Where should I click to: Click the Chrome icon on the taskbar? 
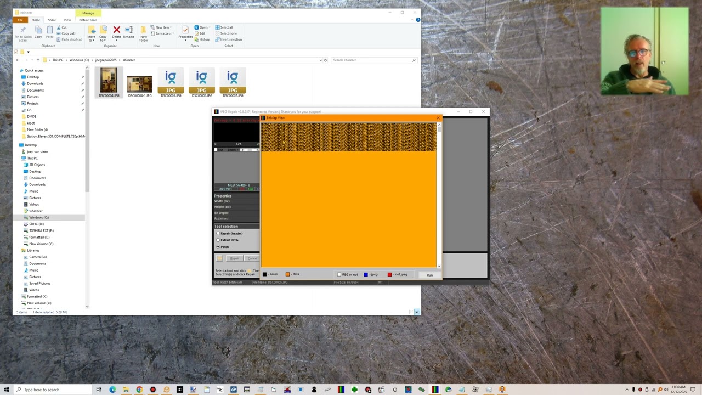[139, 390]
